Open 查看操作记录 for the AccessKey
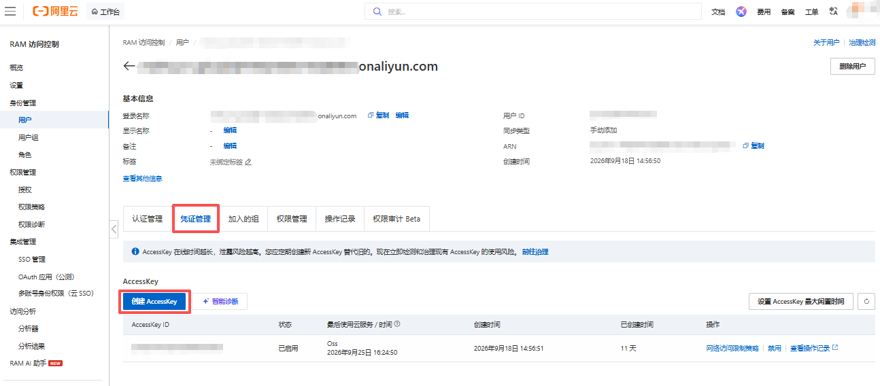Viewport: 880px width, 386px height. (813, 348)
